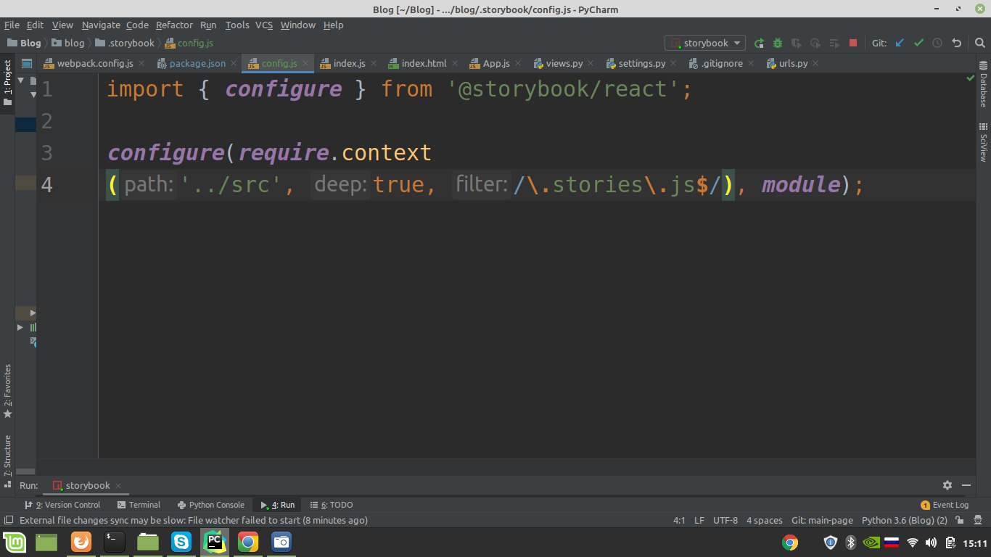Open the Skype app from the taskbar

pyautogui.click(x=181, y=542)
